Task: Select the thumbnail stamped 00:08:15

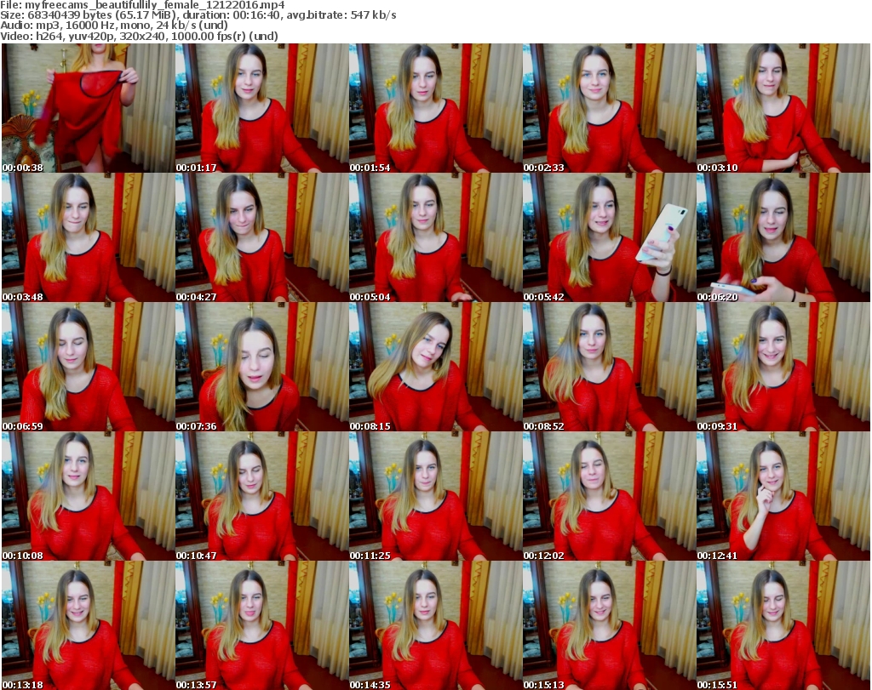Action: point(435,367)
